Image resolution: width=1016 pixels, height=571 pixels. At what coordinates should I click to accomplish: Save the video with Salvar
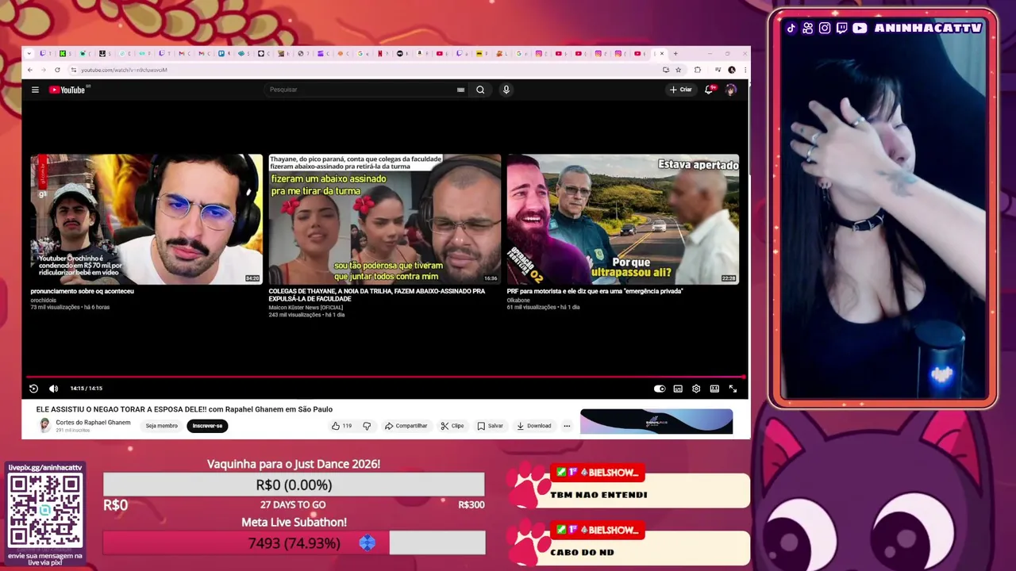(490, 426)
